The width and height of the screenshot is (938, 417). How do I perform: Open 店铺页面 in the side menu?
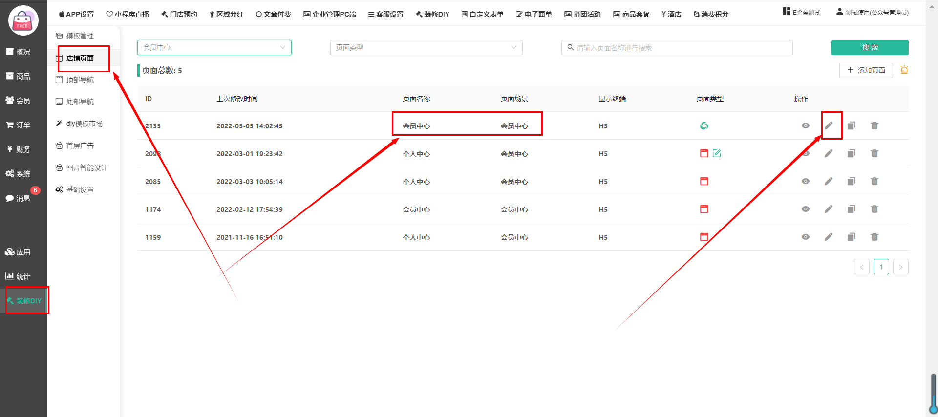(80, 58)
